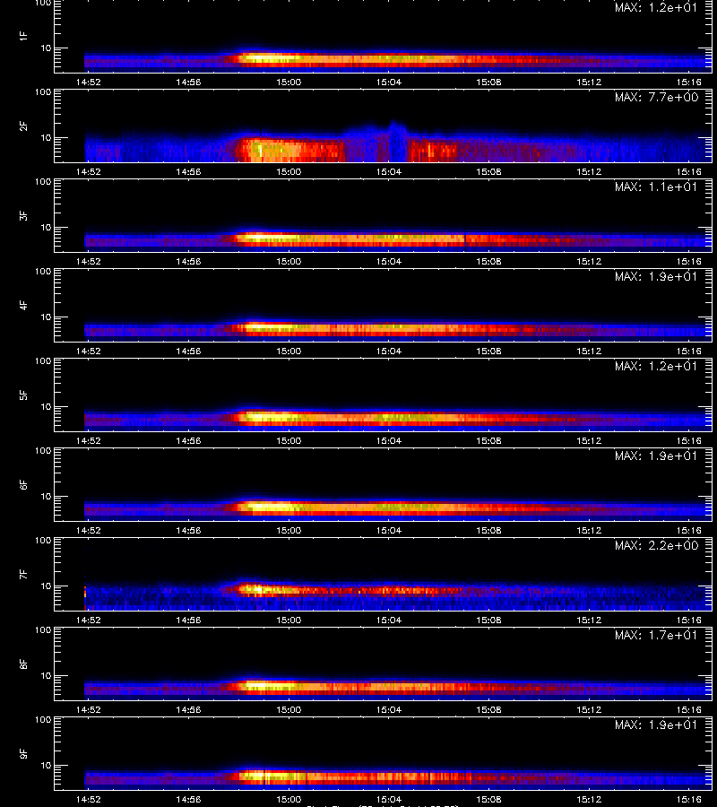This screenshot has width=717, height=807.
Task: Select the 9F panel axis label
Action: [23, 753]
